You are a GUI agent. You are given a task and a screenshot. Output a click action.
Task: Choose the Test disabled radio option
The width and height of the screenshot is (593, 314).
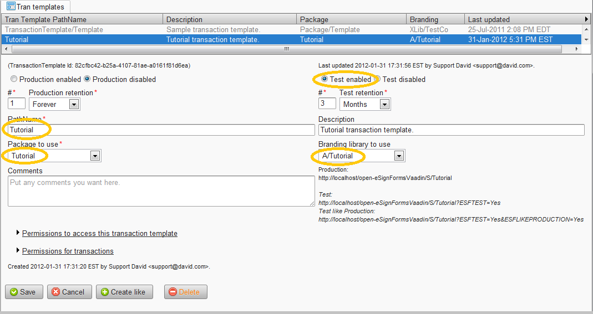click(x=377, y=79)
